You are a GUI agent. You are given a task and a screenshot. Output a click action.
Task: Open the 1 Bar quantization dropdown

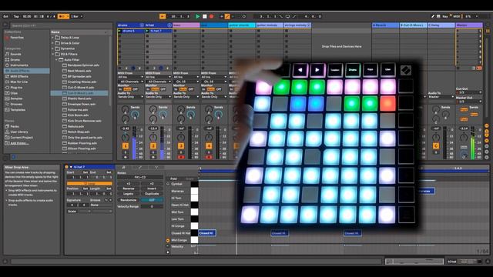pyautogui.click(x=77, y=16)
